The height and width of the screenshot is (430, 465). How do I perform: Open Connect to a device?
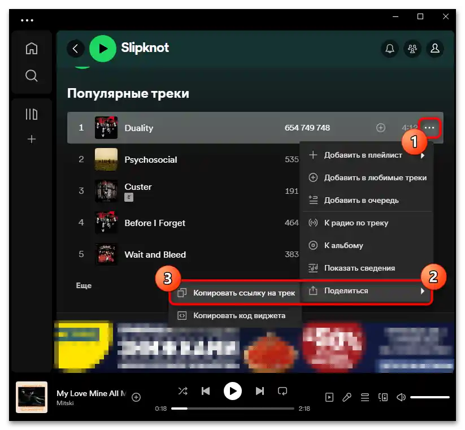pos(383,397)
